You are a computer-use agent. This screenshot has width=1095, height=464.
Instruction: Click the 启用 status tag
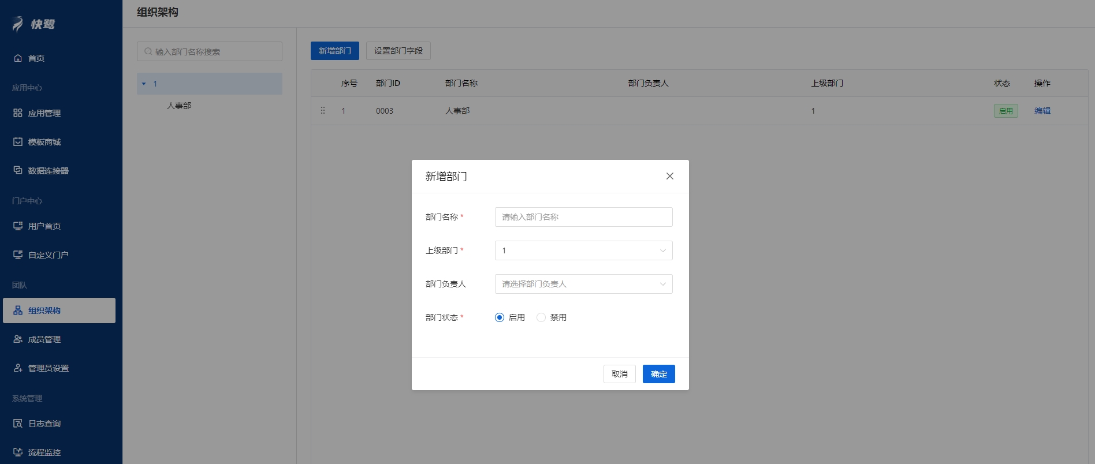coord(1006,111)
